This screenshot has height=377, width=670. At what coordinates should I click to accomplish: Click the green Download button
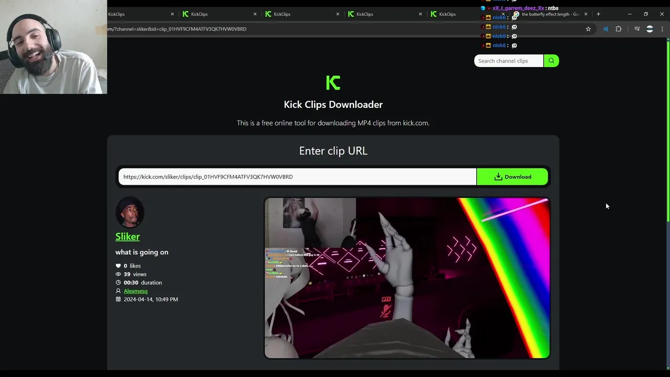[512, 177]
